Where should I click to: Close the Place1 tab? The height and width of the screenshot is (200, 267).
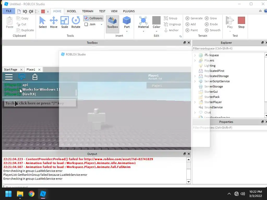coord(39,70)
